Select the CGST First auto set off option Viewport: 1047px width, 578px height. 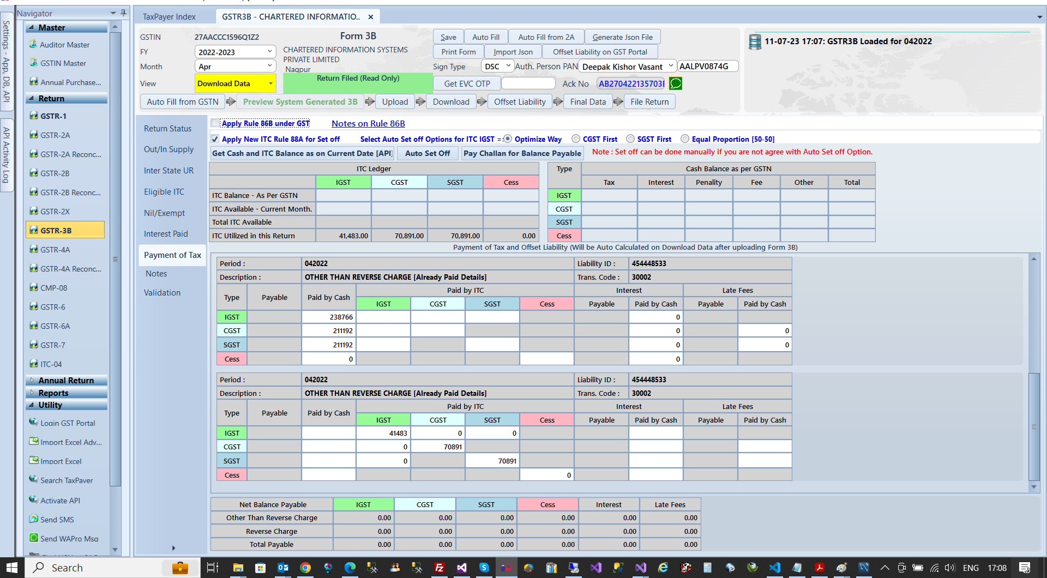[576, 139]
